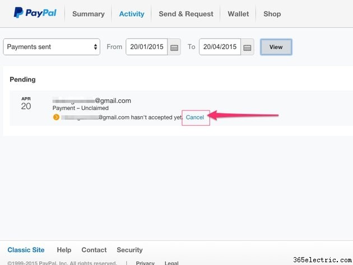Open the Legal link
The width and height of the screenshot is (353, 265).
click(171, 263)
